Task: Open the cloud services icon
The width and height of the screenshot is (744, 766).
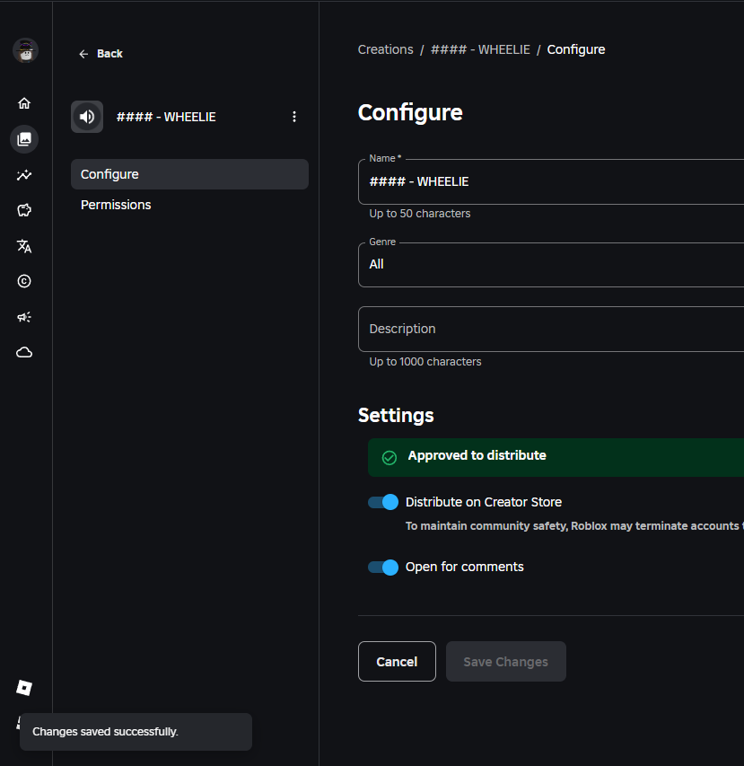Action: [x=24, y=353]
